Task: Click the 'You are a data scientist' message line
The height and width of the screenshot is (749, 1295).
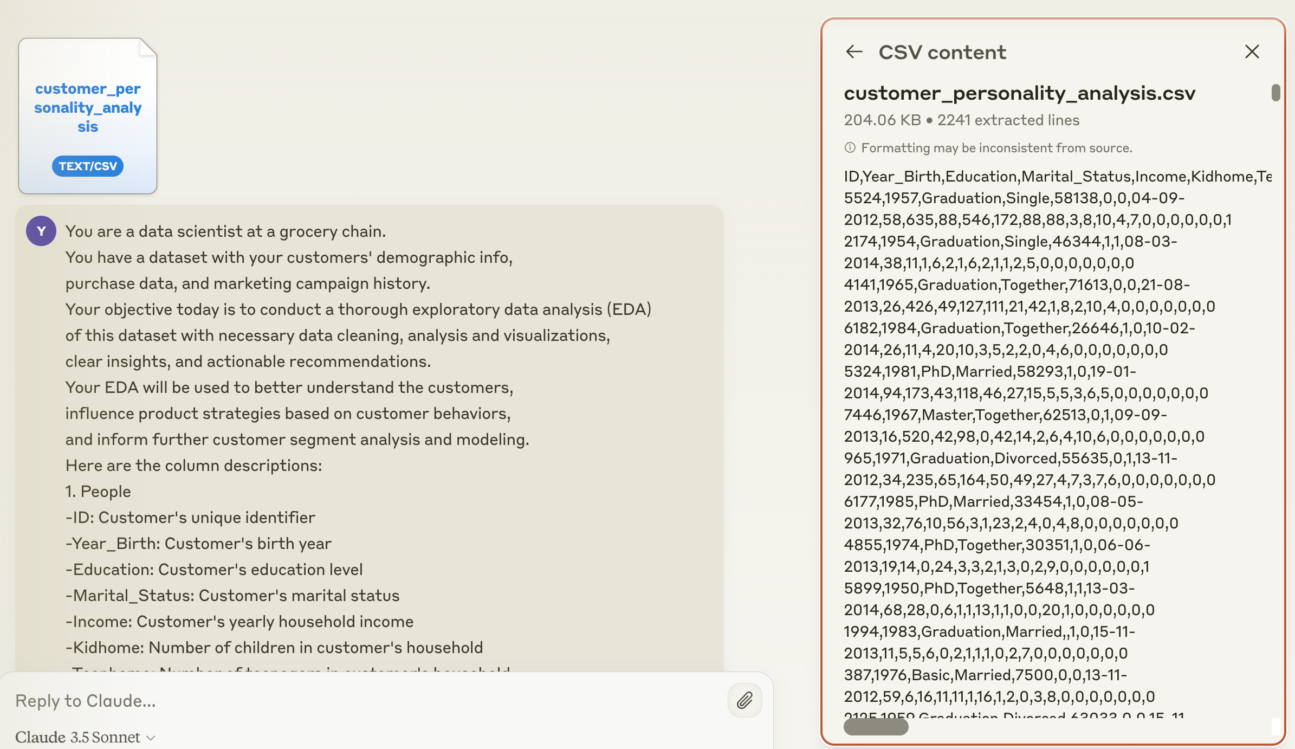Action: tap(225, 231)
